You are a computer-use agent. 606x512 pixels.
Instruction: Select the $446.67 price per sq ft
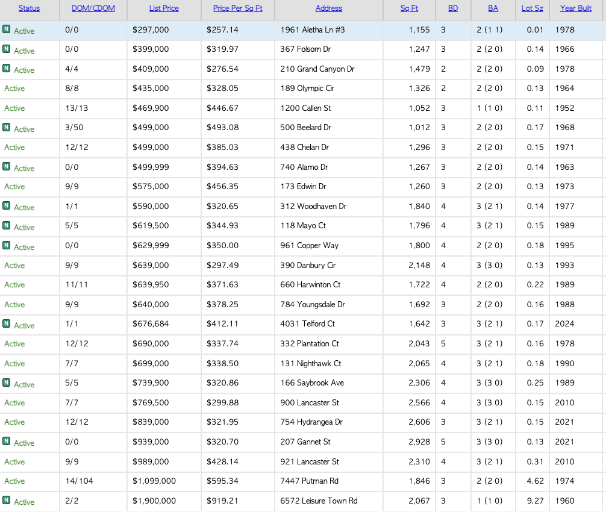coord(223,108)
